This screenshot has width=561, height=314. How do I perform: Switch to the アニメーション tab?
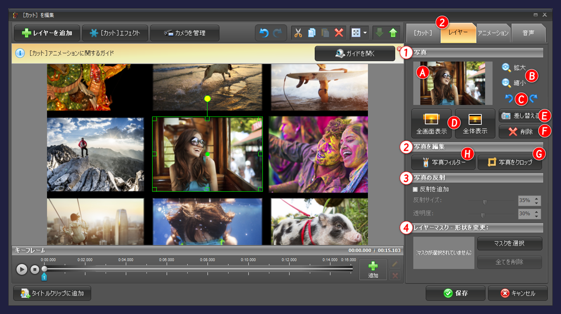click(x=493, y=33)
